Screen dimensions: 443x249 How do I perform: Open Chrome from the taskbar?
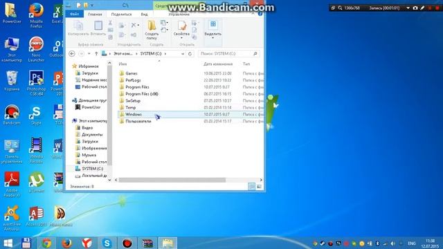(x=46, y=243)
